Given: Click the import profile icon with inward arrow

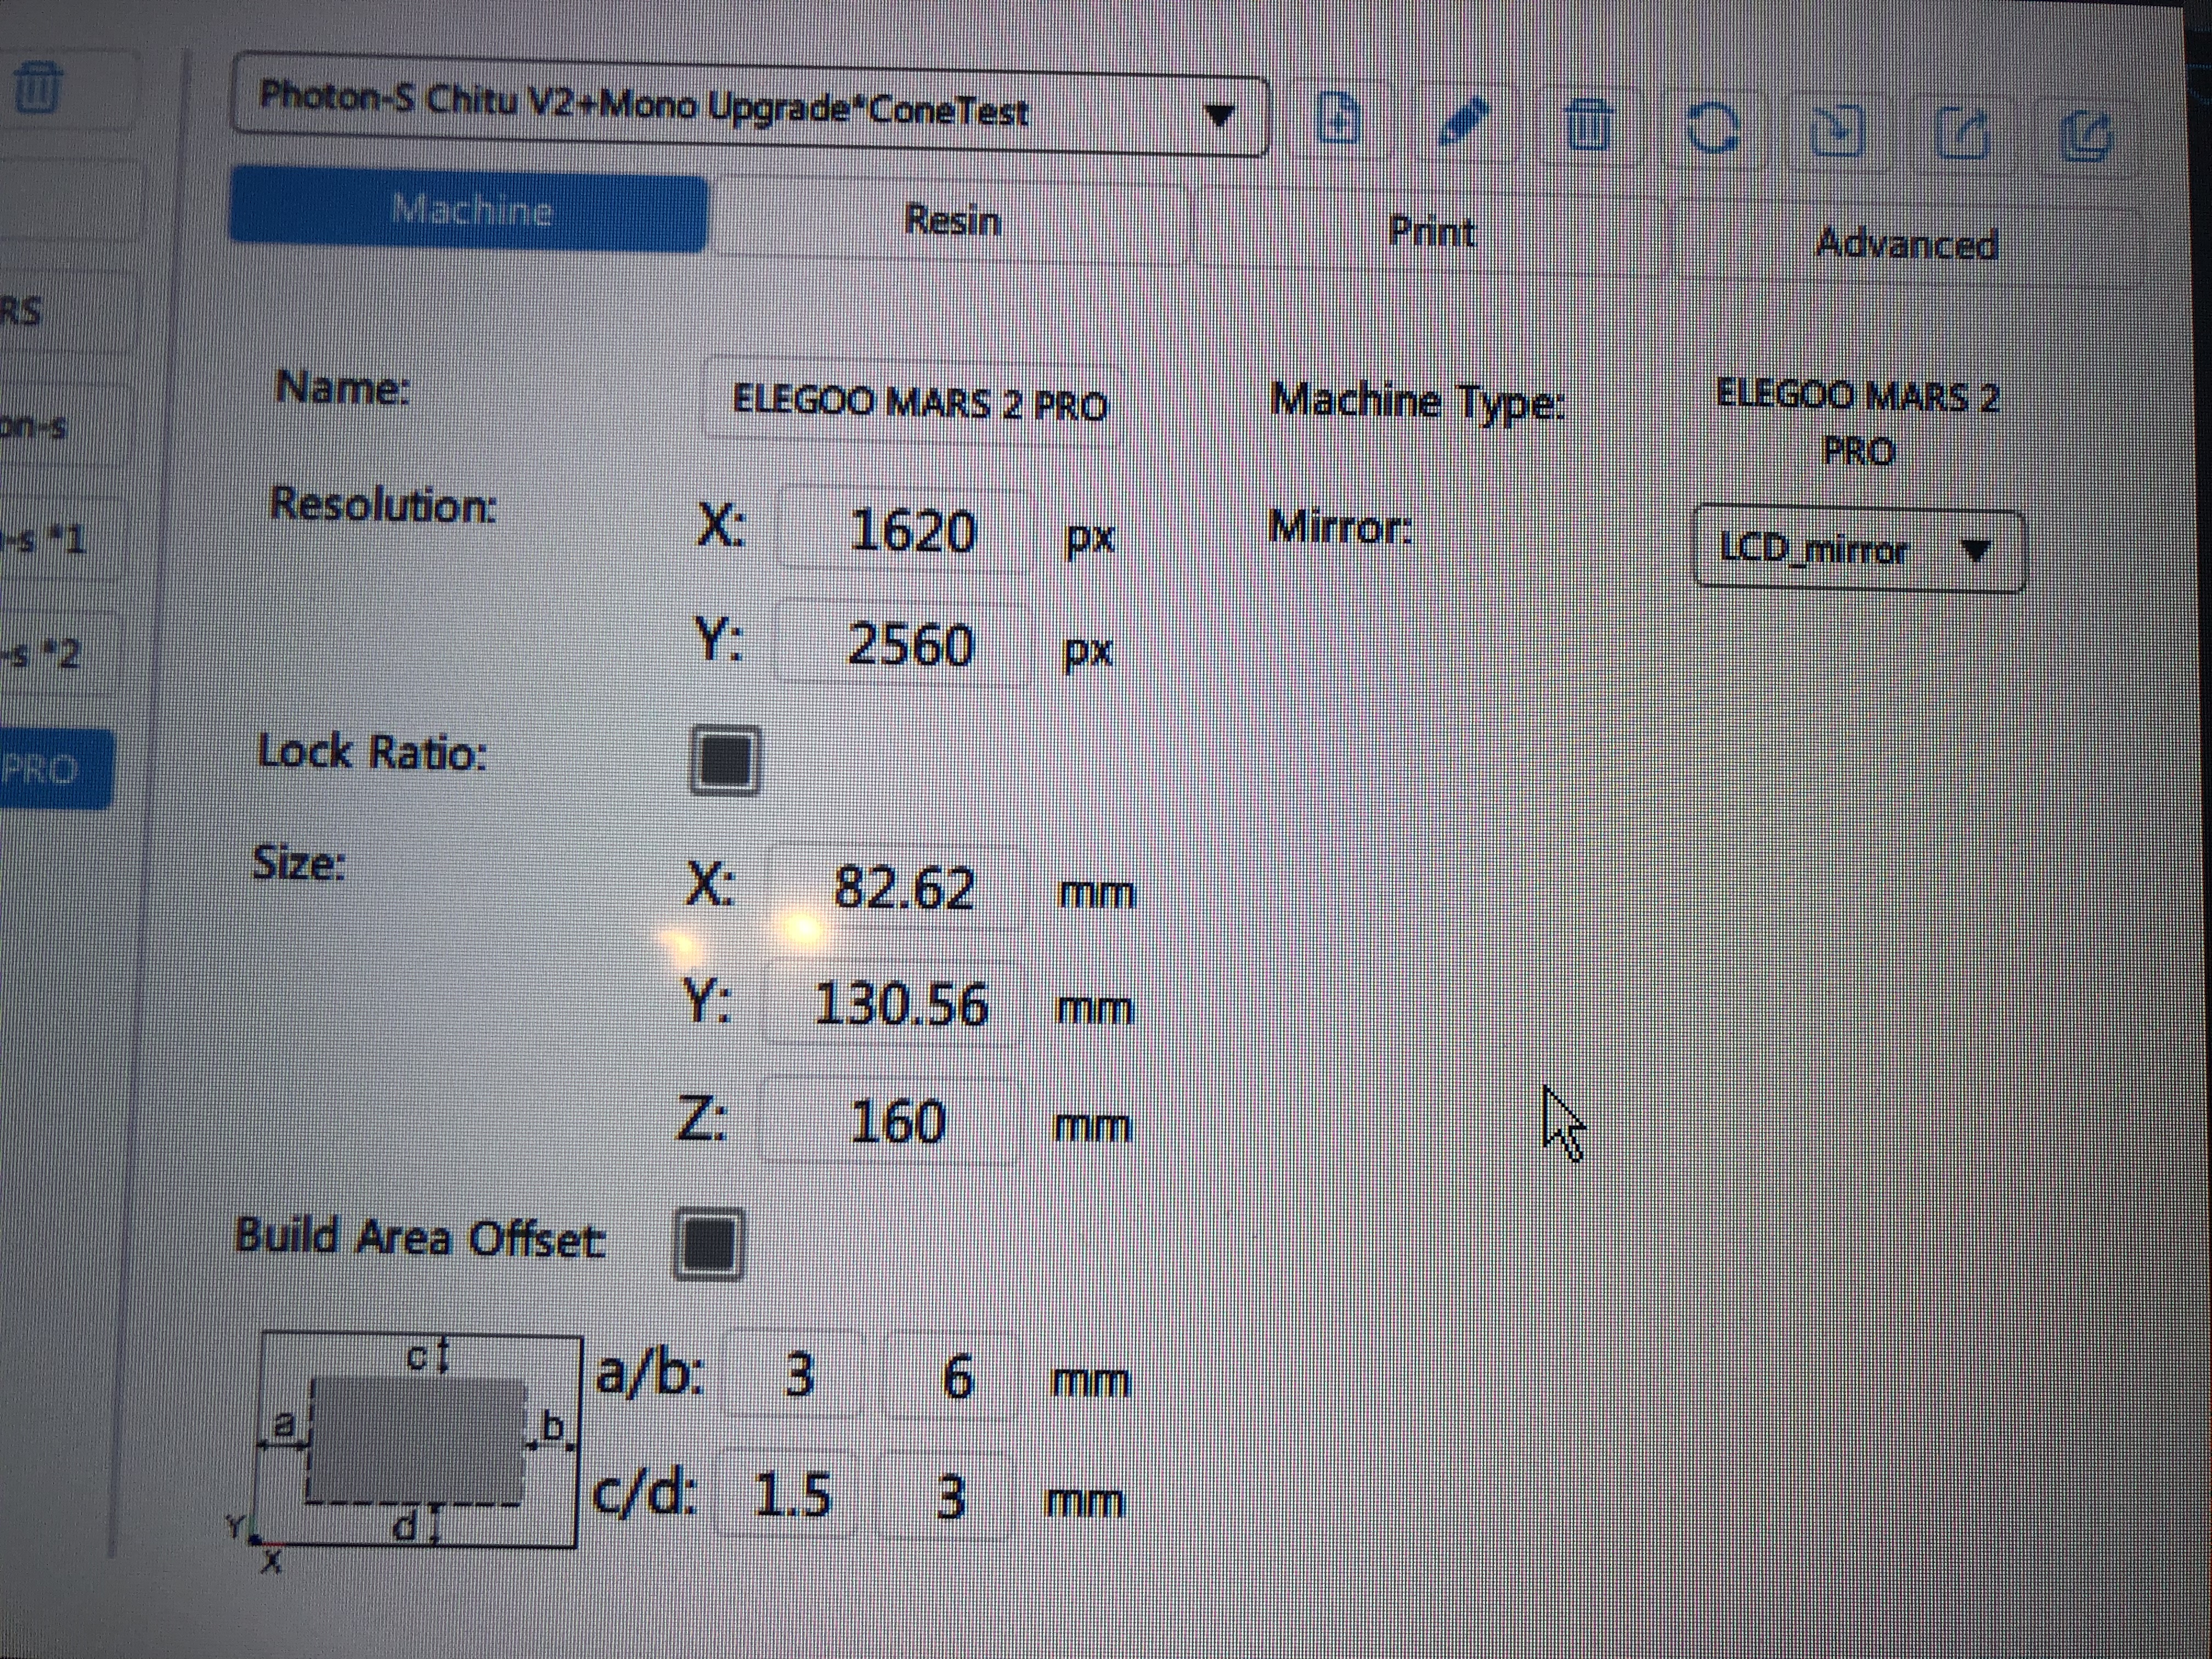Looking at the screenshot, I should pyautogui.click(x=1837, y=130).
